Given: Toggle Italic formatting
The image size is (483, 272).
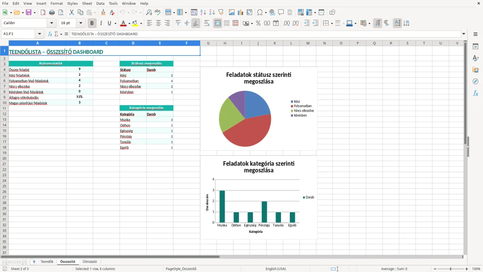Looking at the screenshot, I should click(101, 23).
